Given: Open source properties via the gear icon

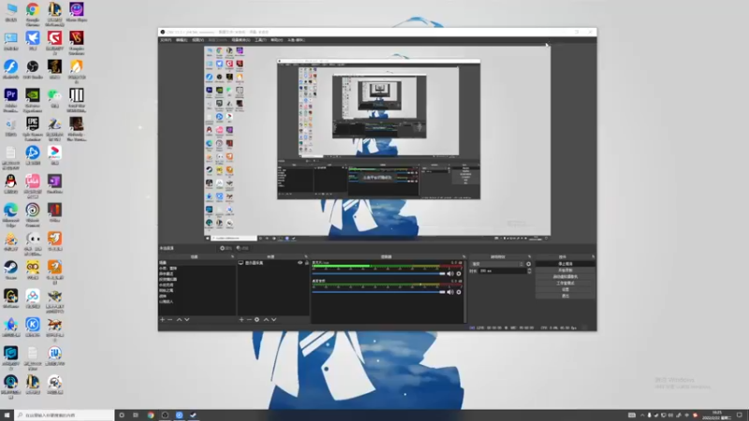Looking at the screenshot, I should coord(257,319).
